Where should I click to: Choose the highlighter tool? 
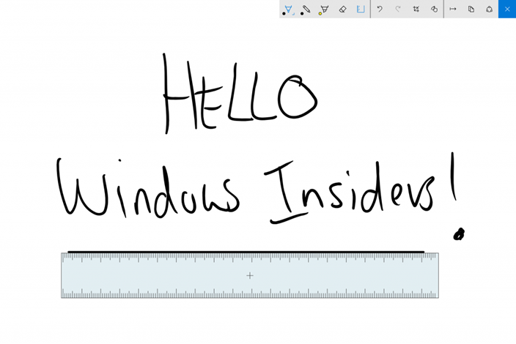(324, 10)
